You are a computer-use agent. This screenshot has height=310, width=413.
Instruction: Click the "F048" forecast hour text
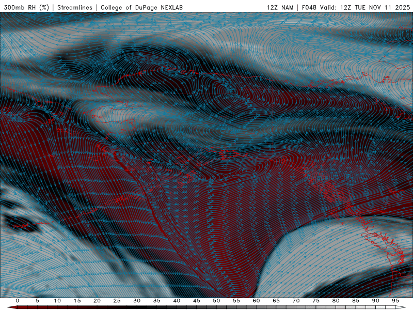(309, 7)
